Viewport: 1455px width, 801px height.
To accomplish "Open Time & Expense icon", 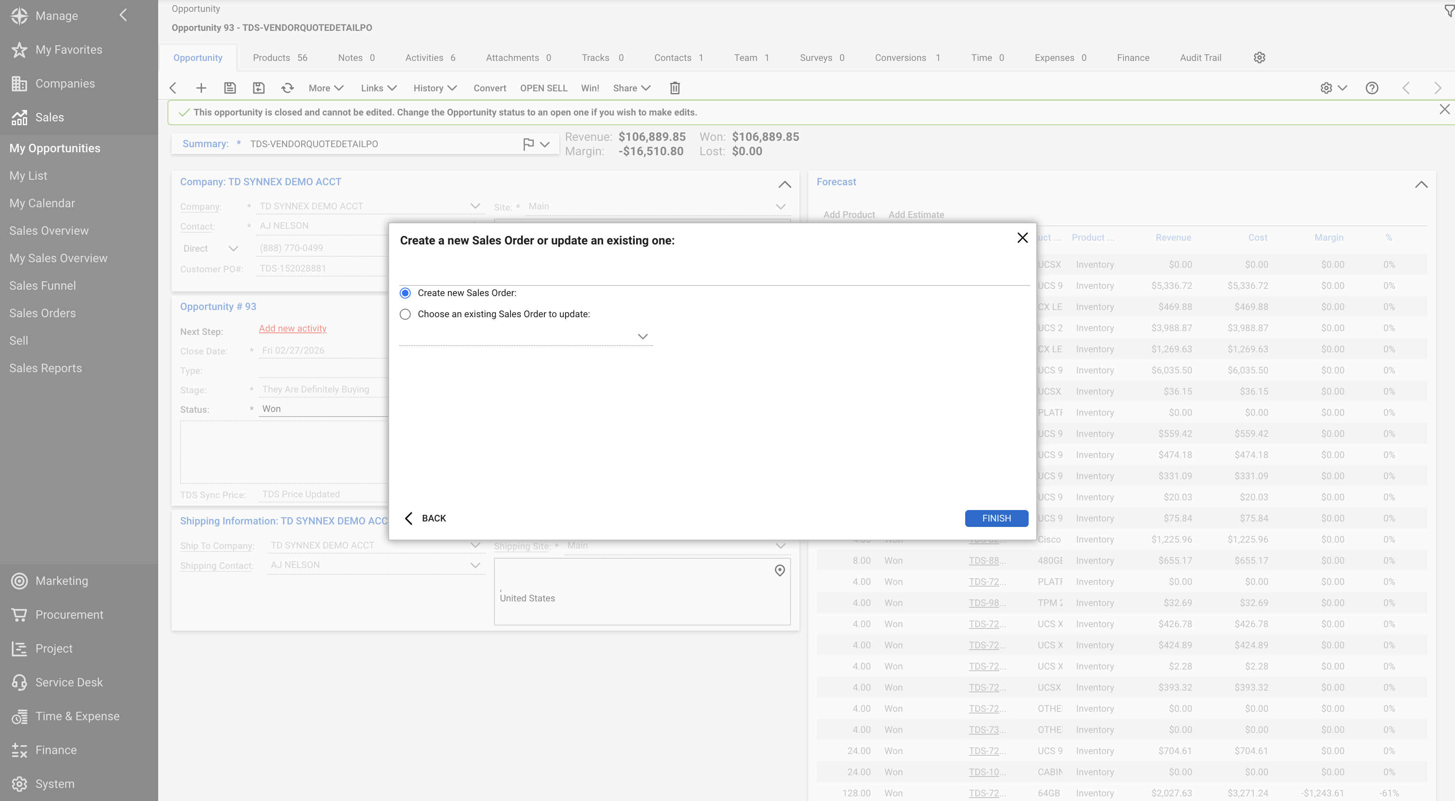I will 19,716.
